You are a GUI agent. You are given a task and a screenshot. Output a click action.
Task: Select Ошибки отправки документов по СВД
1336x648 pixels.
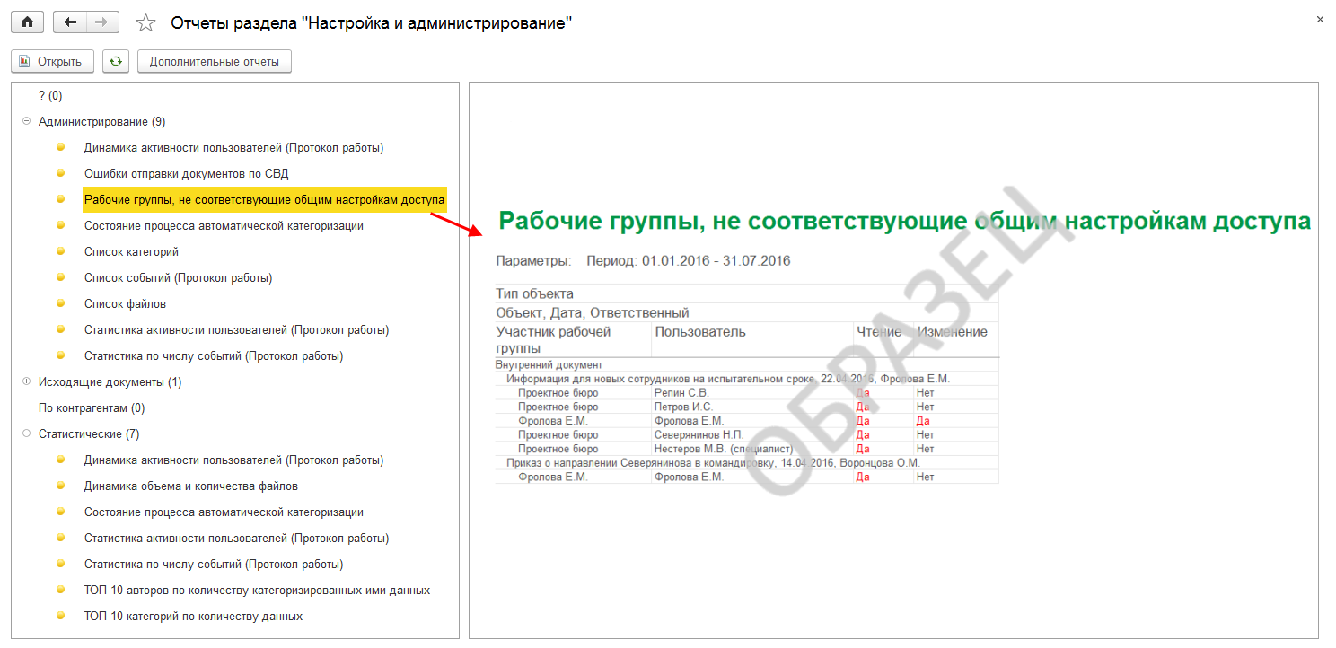pos(186,173)
